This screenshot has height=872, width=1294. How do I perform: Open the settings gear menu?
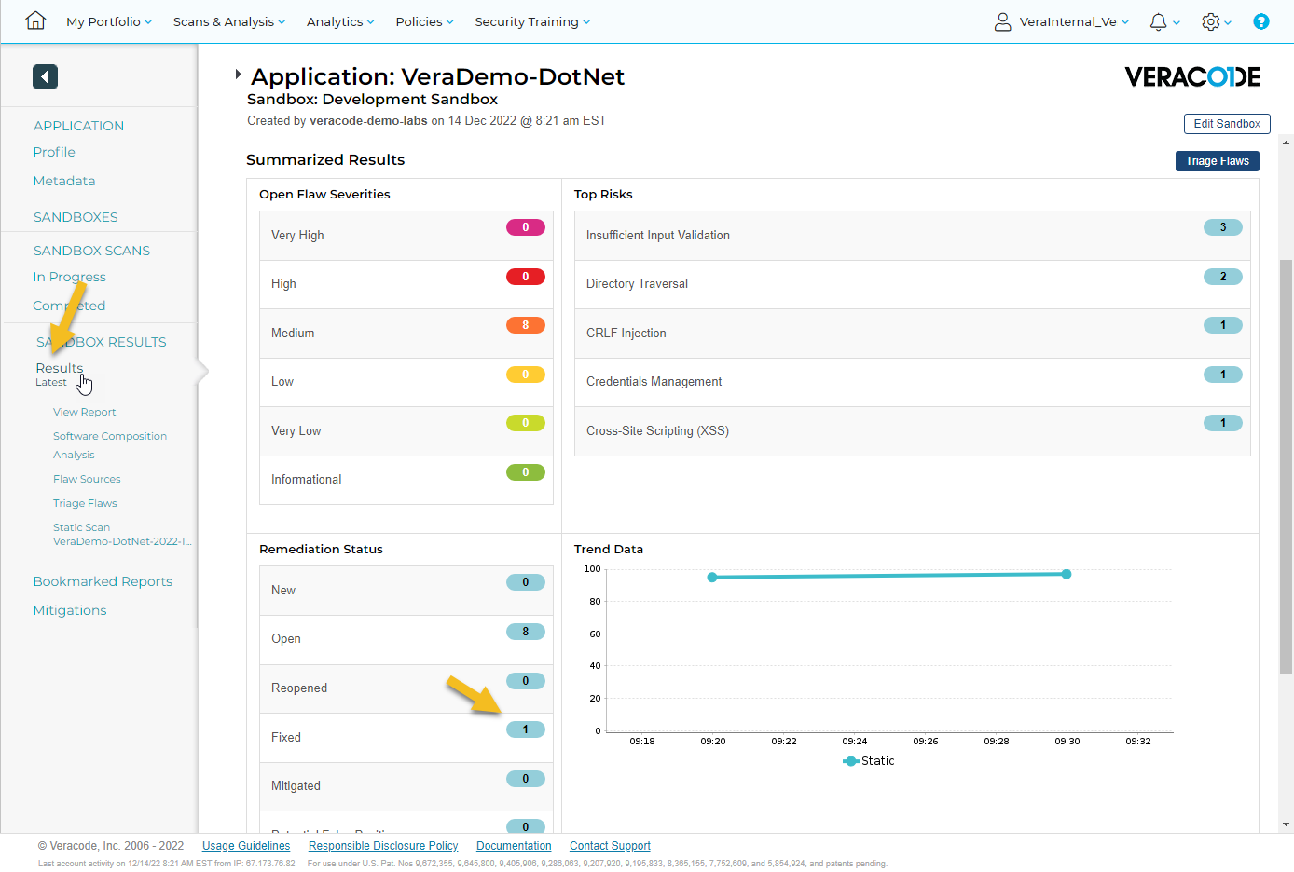click(1211, 21)
